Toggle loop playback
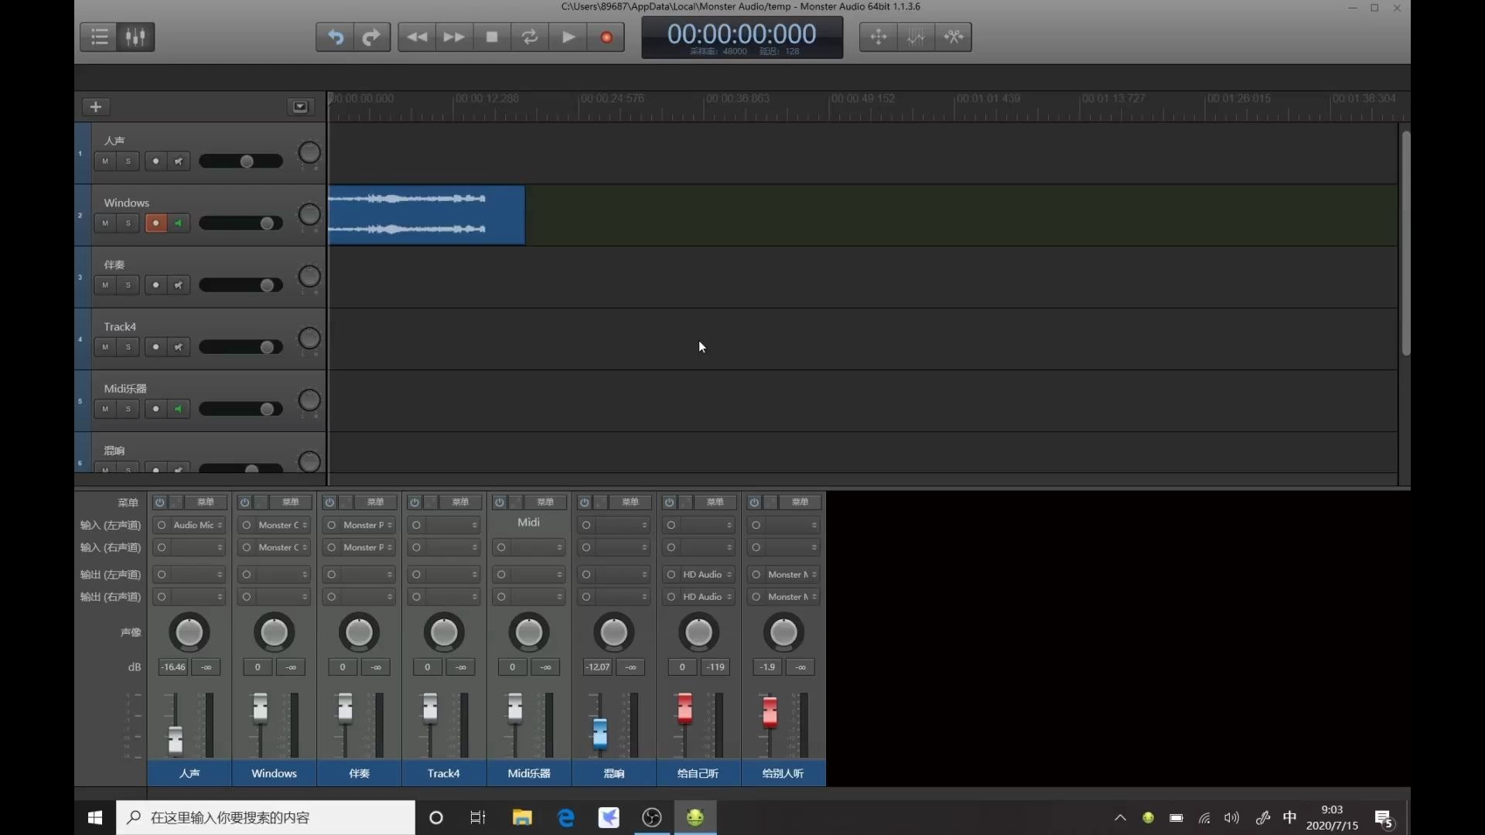The width and height of the screenshot is (1485, 835). pos(530,36)
